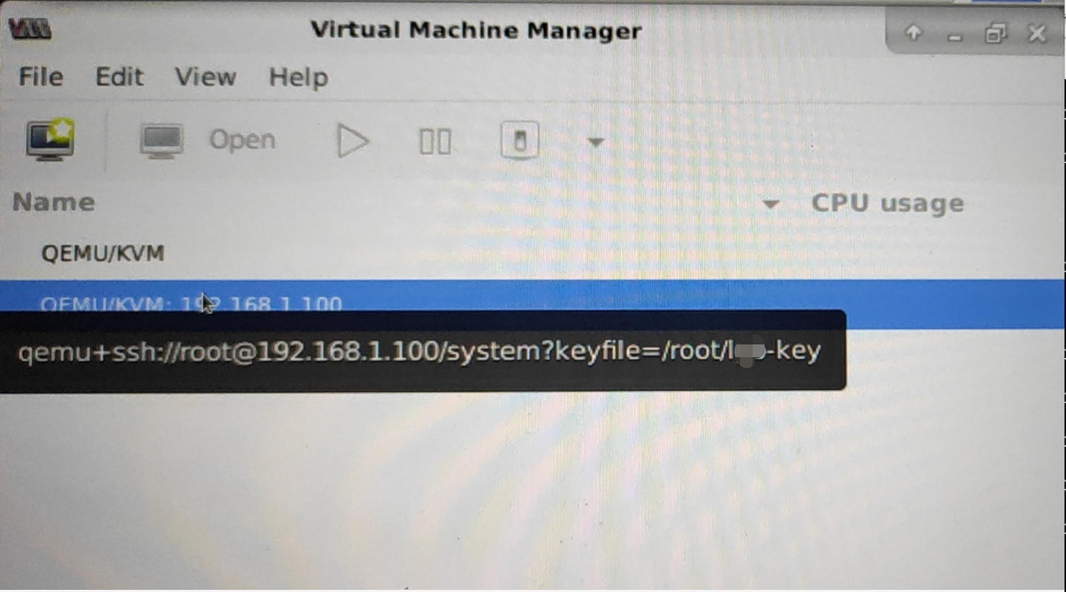Image resolution: width=1066 pixels, height=592 pixels.
Task: Click the Open button label
Action: coord(242,140)
